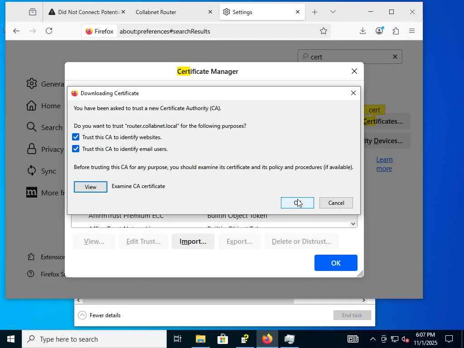Open the Firefox account icon
464x348 pixels.
(x=379, y=31)
